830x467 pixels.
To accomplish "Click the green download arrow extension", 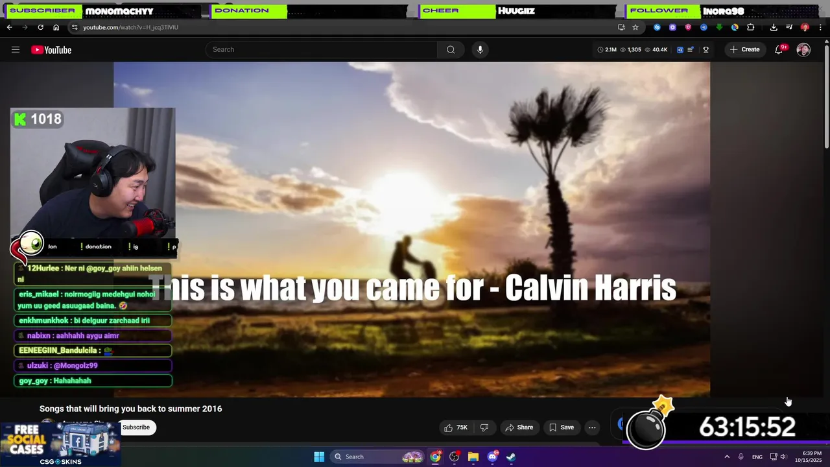I will pos(719,27).
